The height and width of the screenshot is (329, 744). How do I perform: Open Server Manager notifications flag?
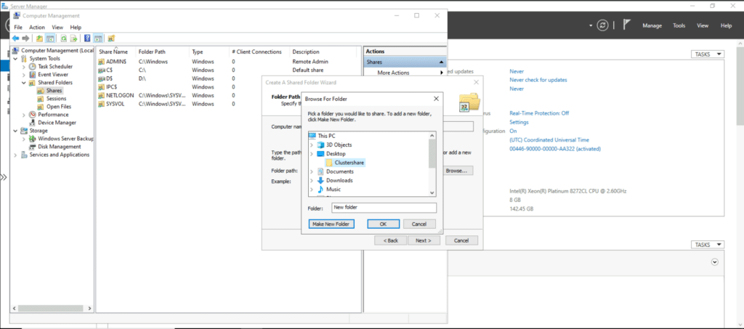point(624,25)
